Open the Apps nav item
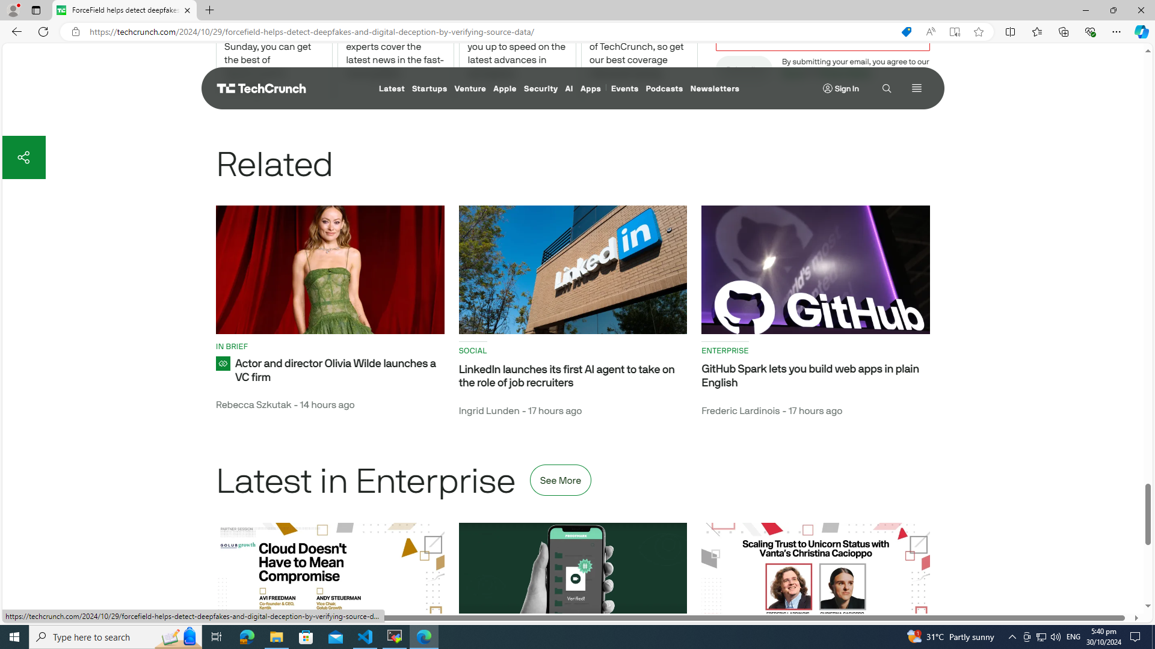The height and width of the screenshot is (649, 1155). click(590, 88)
